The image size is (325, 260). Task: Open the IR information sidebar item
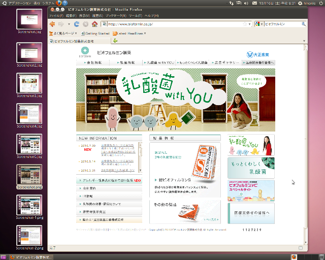point(109,196)
